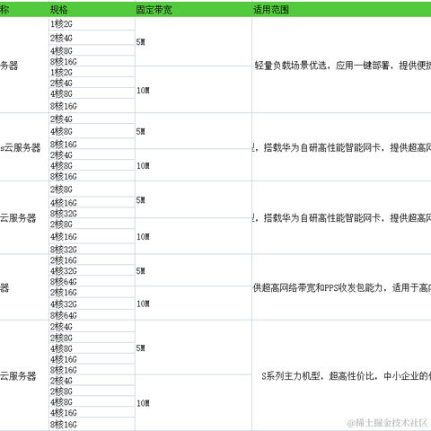Select 10M cell in 轻量负载场景 group
Image resolution: width=431 pixels, height=431 pixels.
click(x=193, y=90)
